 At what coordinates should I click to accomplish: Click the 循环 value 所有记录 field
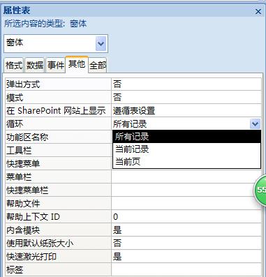[181, 123]
